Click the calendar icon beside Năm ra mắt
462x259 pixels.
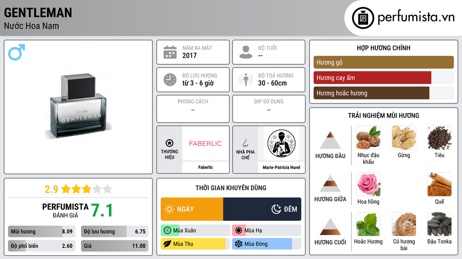pyautogui.click(x=170, y=52)
